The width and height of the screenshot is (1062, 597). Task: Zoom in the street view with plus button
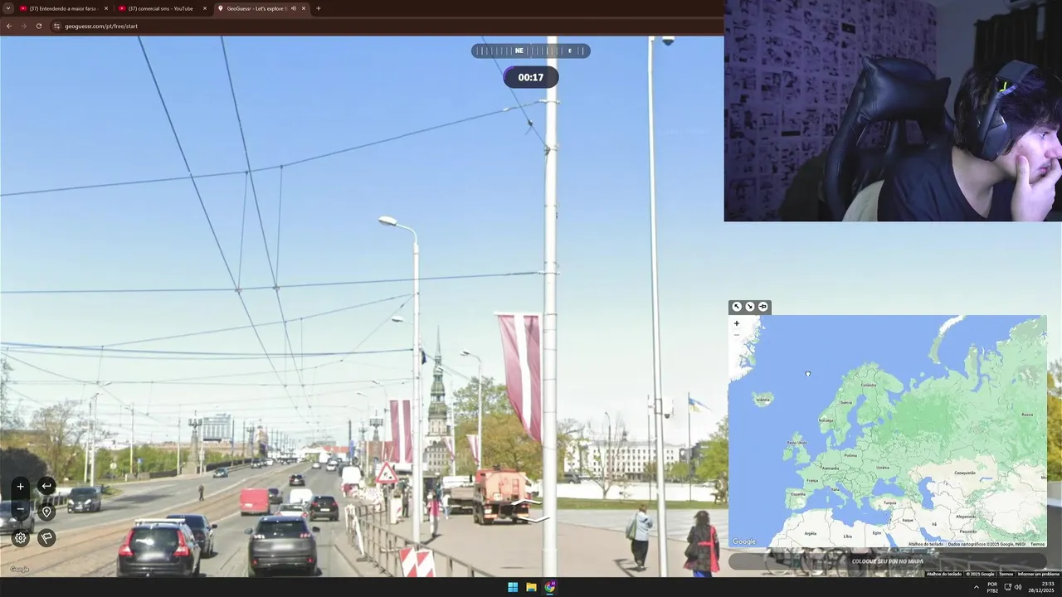21,487
